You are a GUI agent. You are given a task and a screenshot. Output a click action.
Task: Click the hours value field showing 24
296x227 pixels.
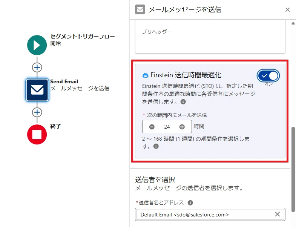(x=167, y=127)
